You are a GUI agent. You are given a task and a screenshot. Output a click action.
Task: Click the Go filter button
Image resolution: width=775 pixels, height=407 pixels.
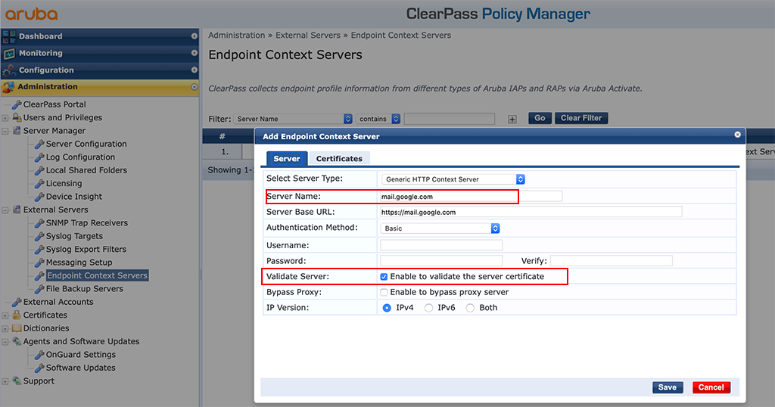540,118
